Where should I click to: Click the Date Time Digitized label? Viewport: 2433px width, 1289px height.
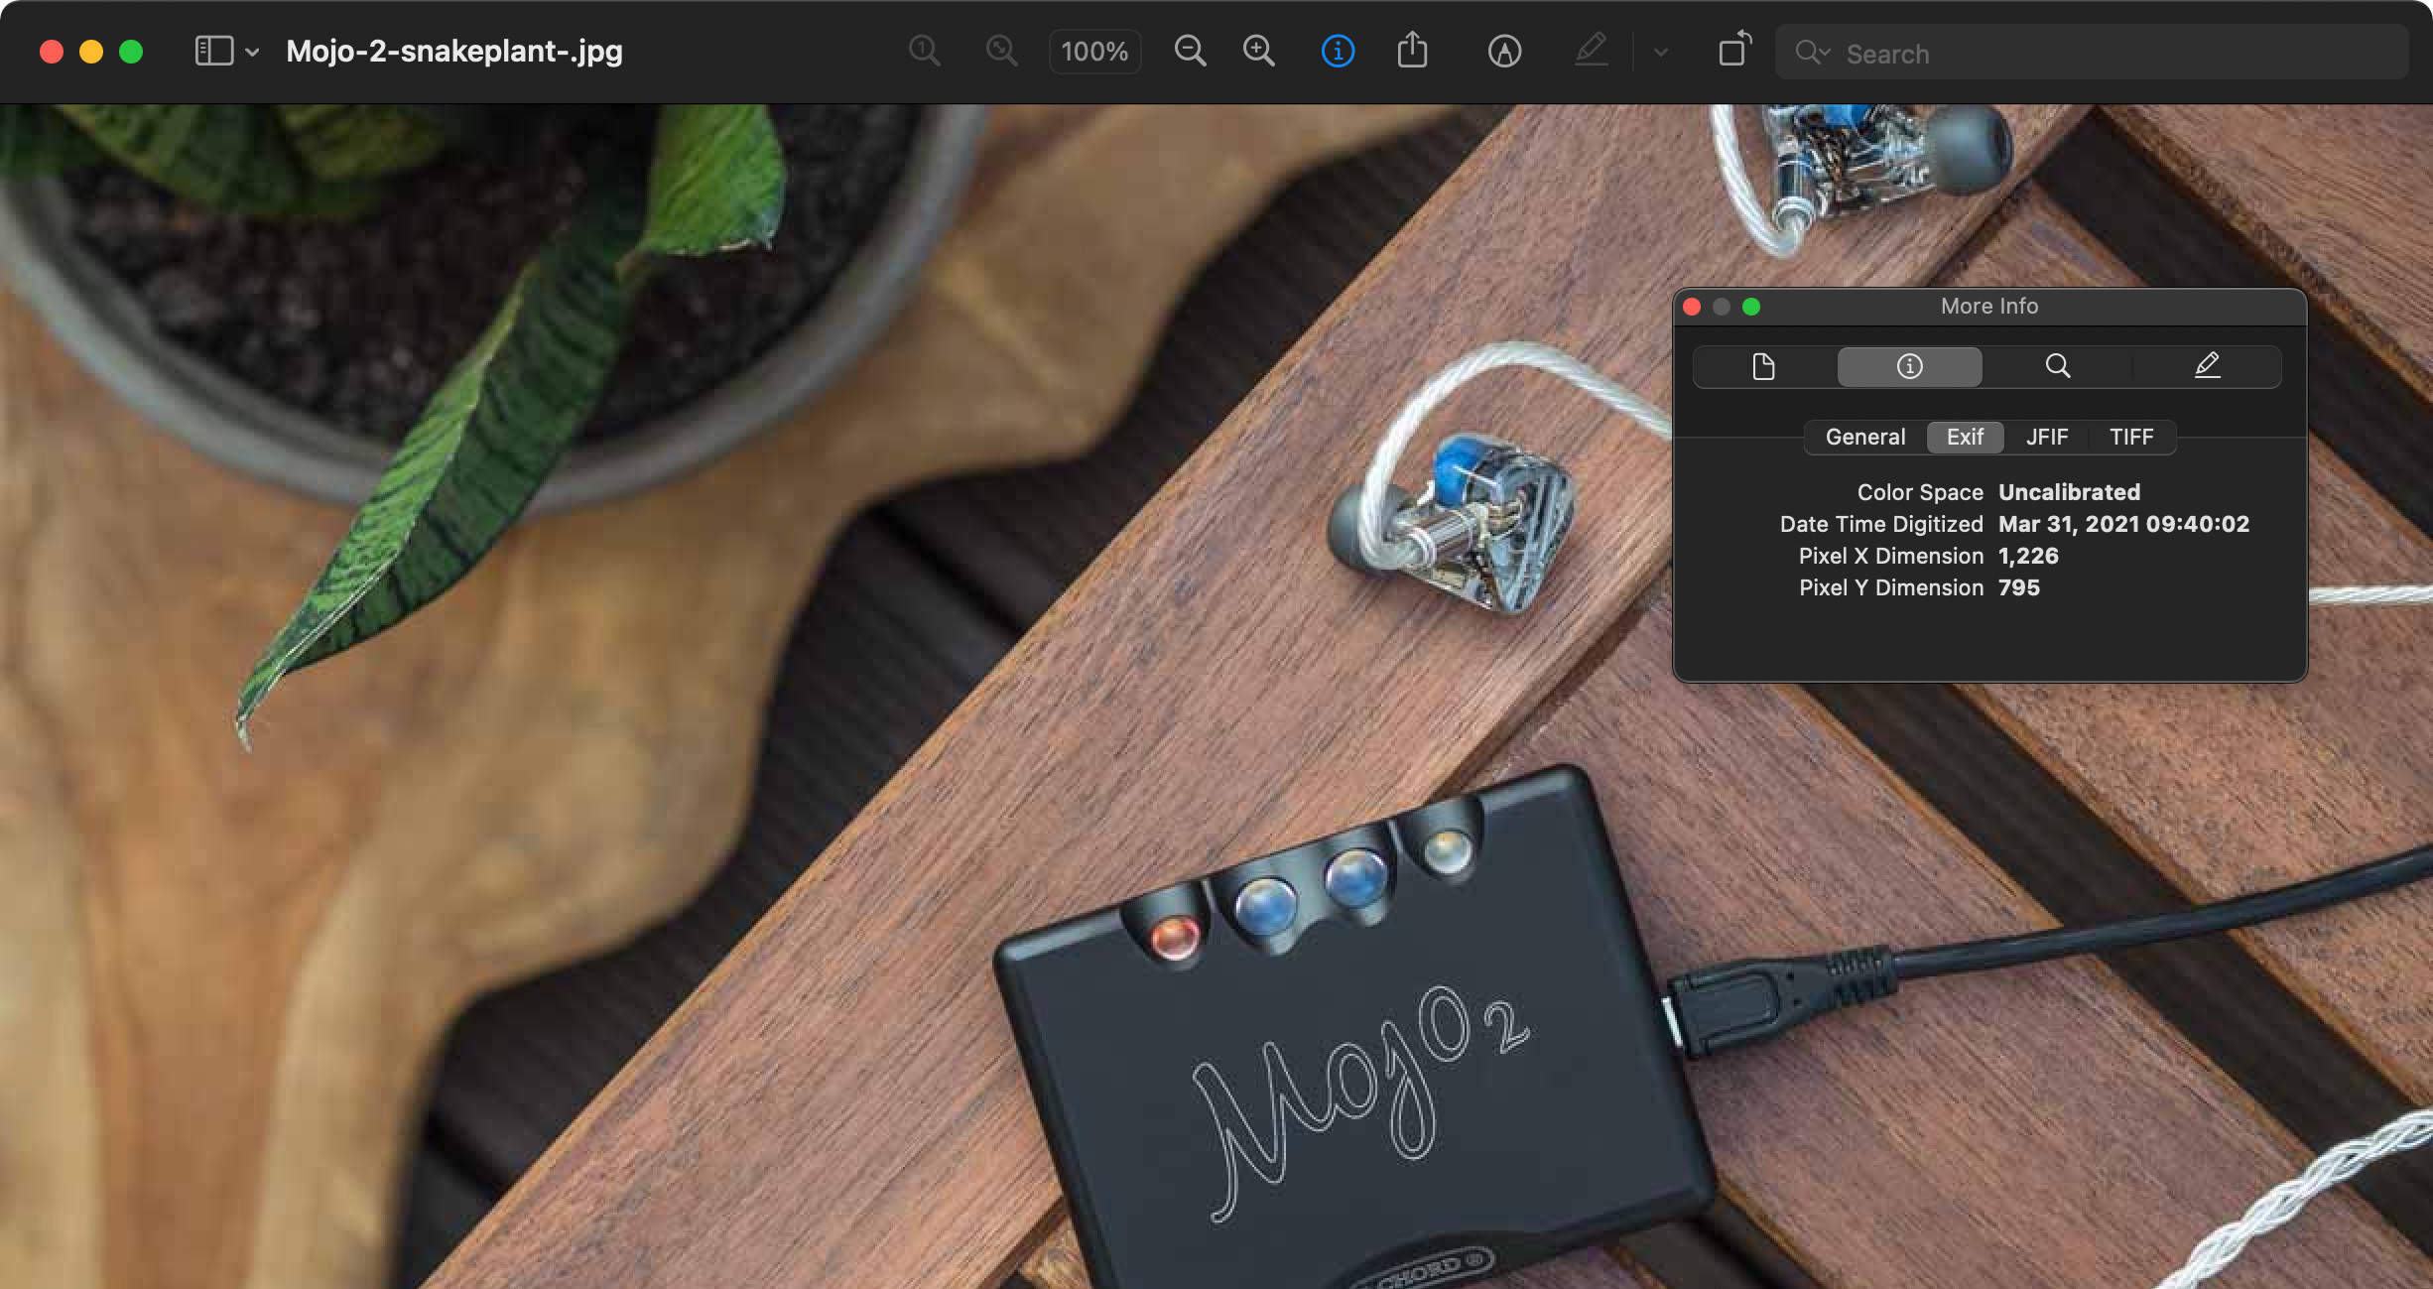[x=1881, y=524]
